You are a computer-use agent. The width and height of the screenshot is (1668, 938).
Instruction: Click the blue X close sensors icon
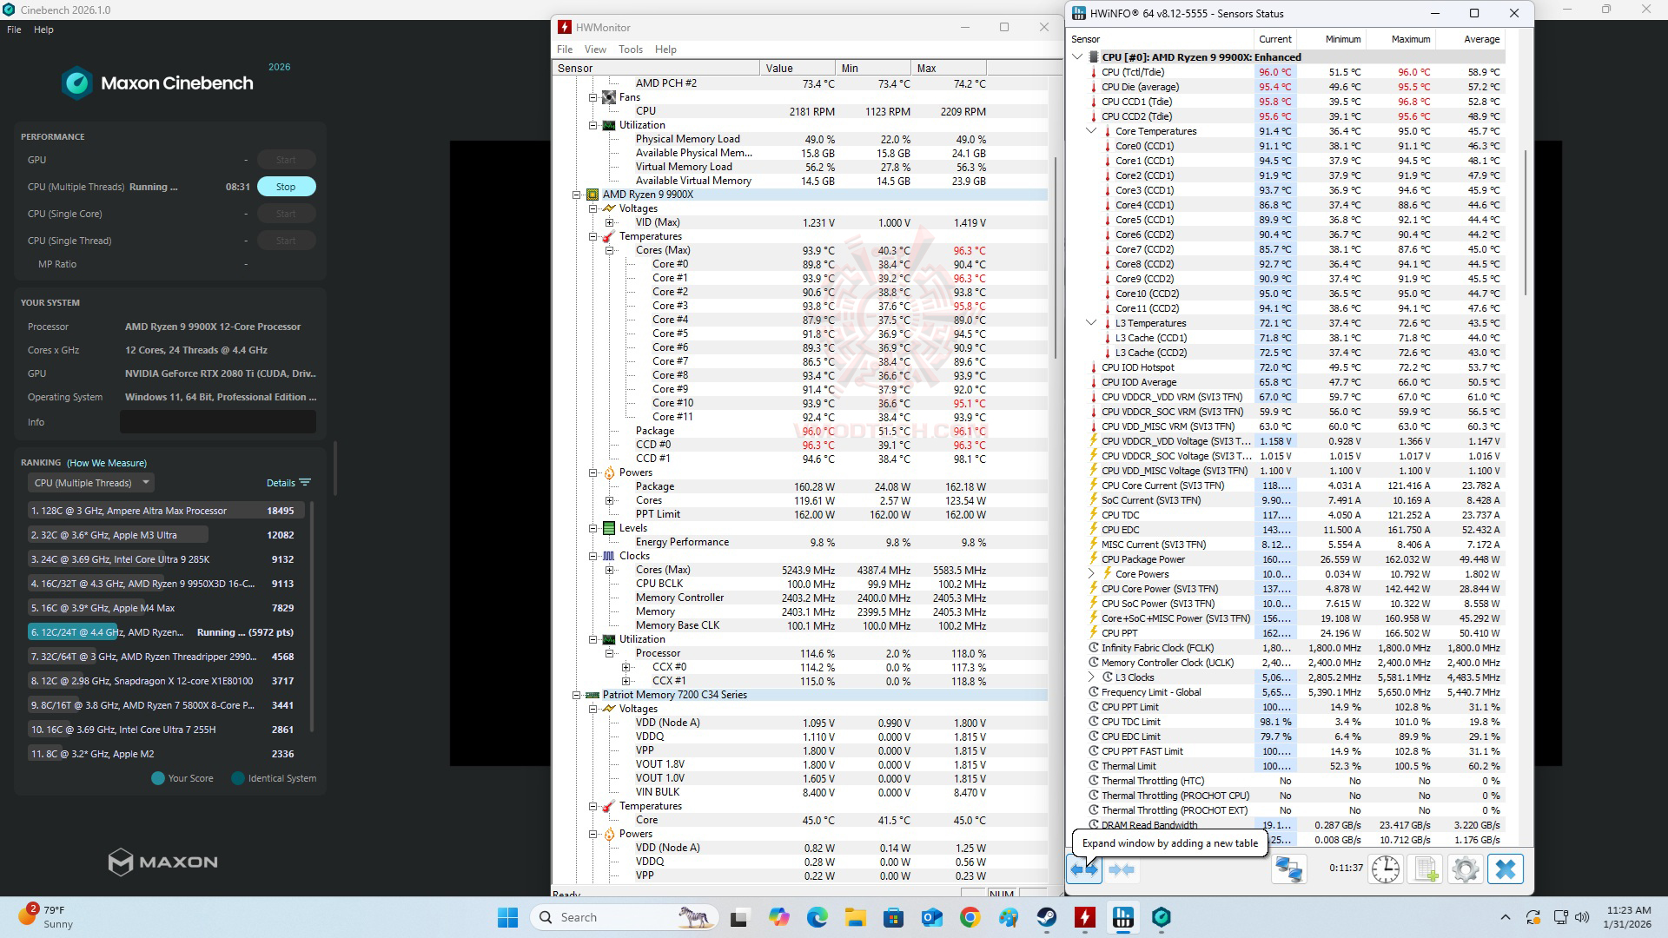click(x=1506, y=869)
